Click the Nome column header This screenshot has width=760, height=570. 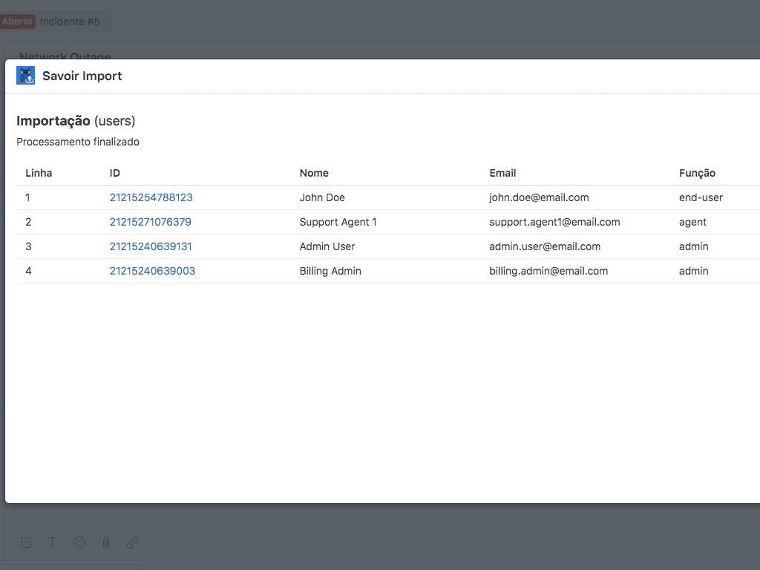point(314,173)
